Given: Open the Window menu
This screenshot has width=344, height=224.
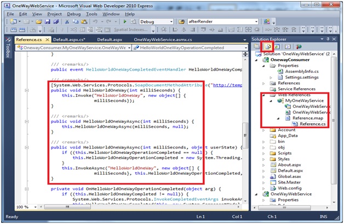Looking at the screenshot, I should pyautogui.click(x=111, y=14).
